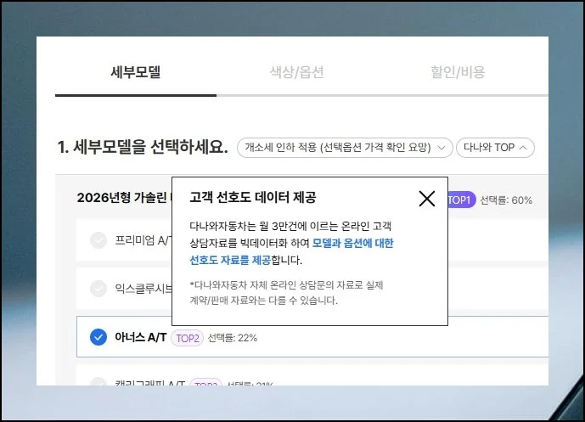The image size is (585, 422).
Task: Uncheck the selected 아너스 A/T checkbox
Action: point(98,337)
